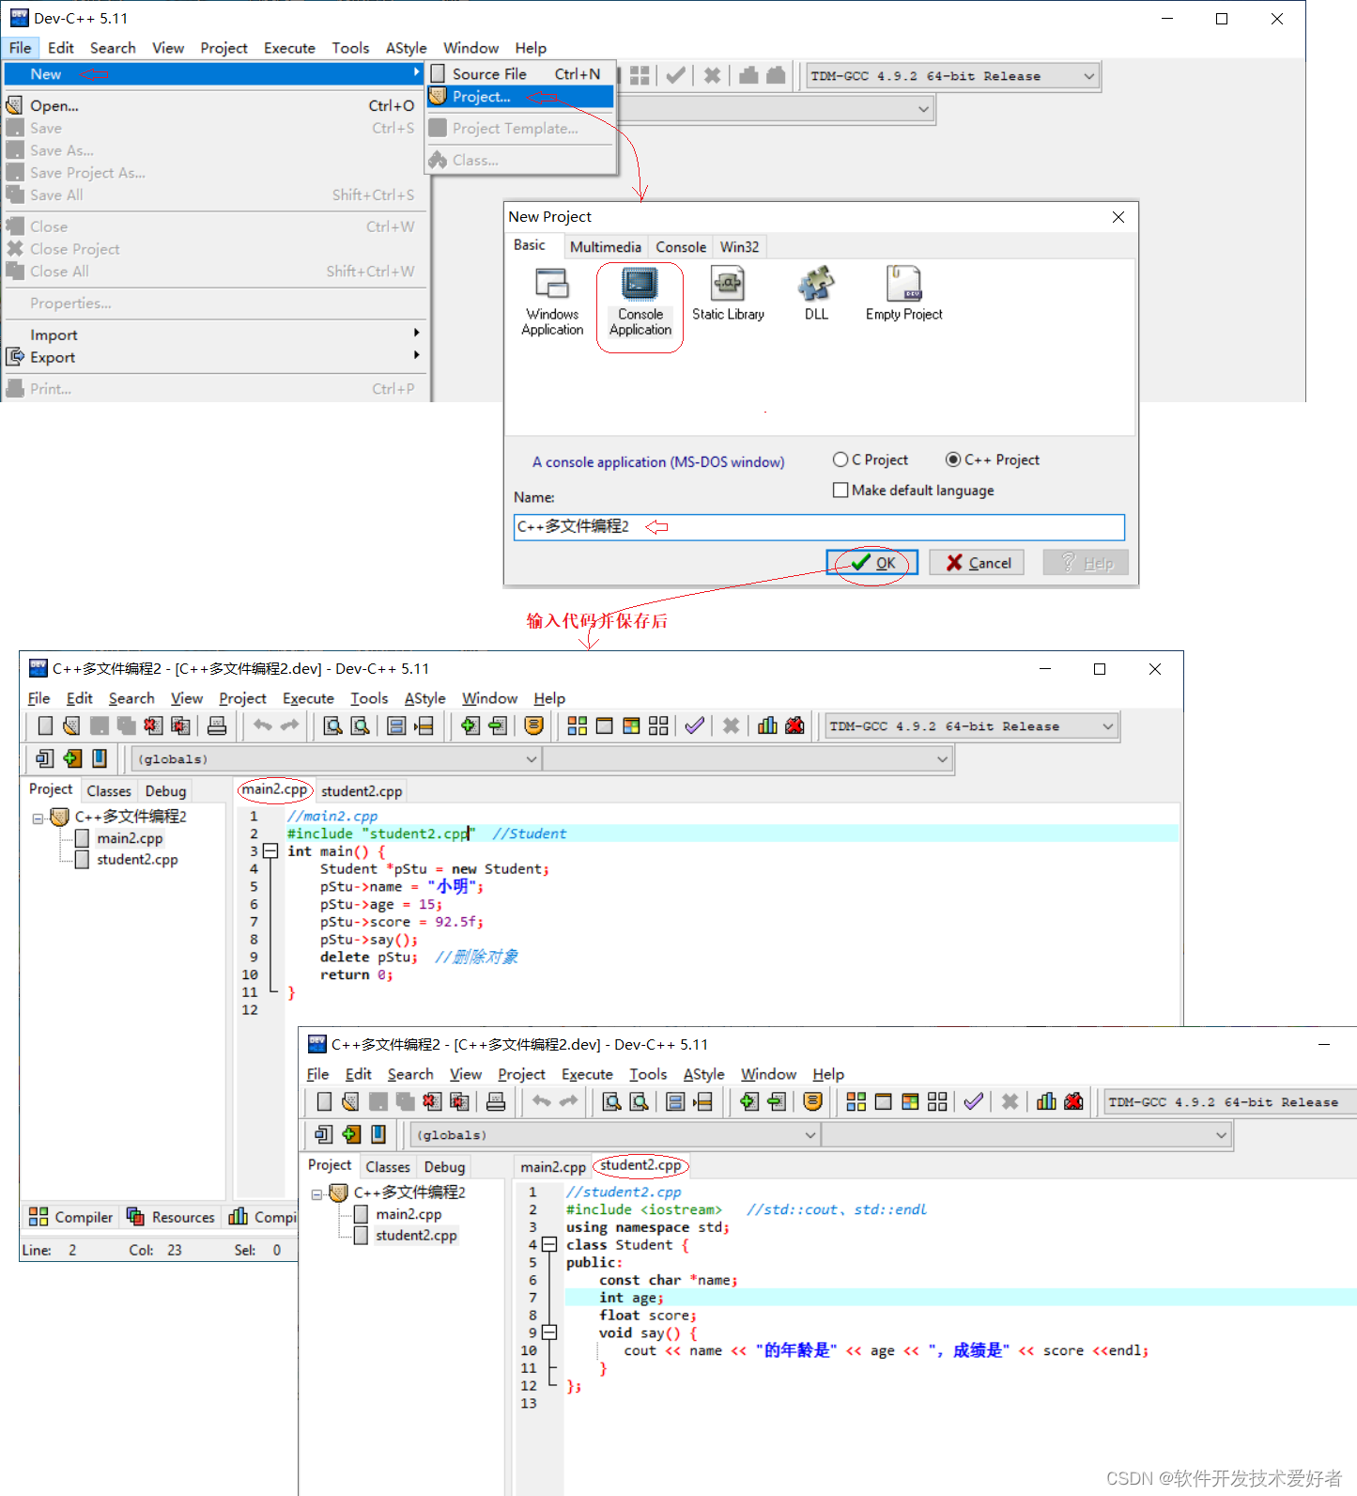1357x1496 pixels.
Task: Click Syntax Check checkmark in main2.cpp editor window
Action: pyautogui.click(x=694, y=725)
